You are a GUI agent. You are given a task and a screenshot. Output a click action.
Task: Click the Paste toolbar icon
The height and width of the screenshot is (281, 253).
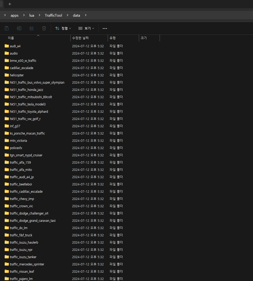(x=7, y=28)
